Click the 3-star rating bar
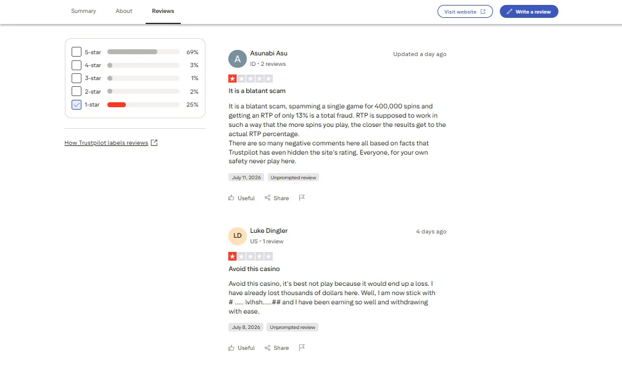The image size is (622, 369). click(x=143, y=78)
